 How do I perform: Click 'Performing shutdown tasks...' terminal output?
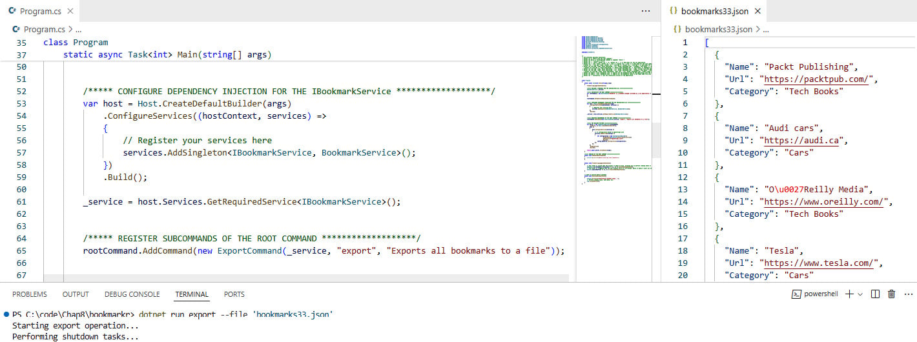coord(76,337)
